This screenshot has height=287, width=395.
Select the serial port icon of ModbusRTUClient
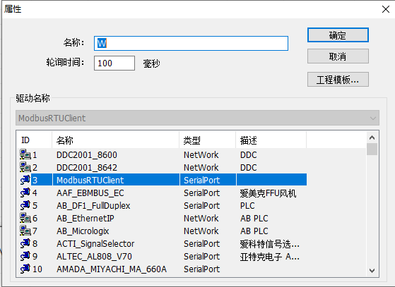25,180
